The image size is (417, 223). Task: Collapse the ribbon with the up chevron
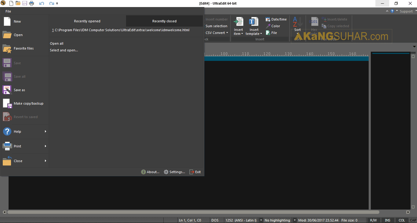387,11
